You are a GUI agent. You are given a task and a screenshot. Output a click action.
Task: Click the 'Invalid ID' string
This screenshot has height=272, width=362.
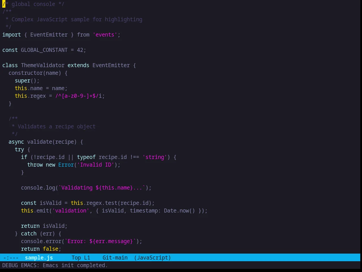[x=96, y=165]
